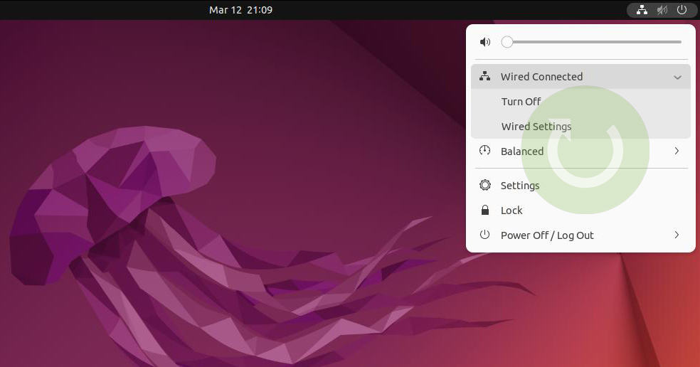
Task: Click the speaker icon beside volume slider
Action: 485,42
